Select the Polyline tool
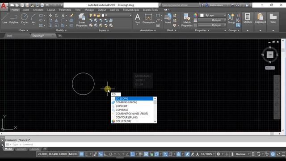The height and width of the screenshot is (161, 286). tap(14, 18)
